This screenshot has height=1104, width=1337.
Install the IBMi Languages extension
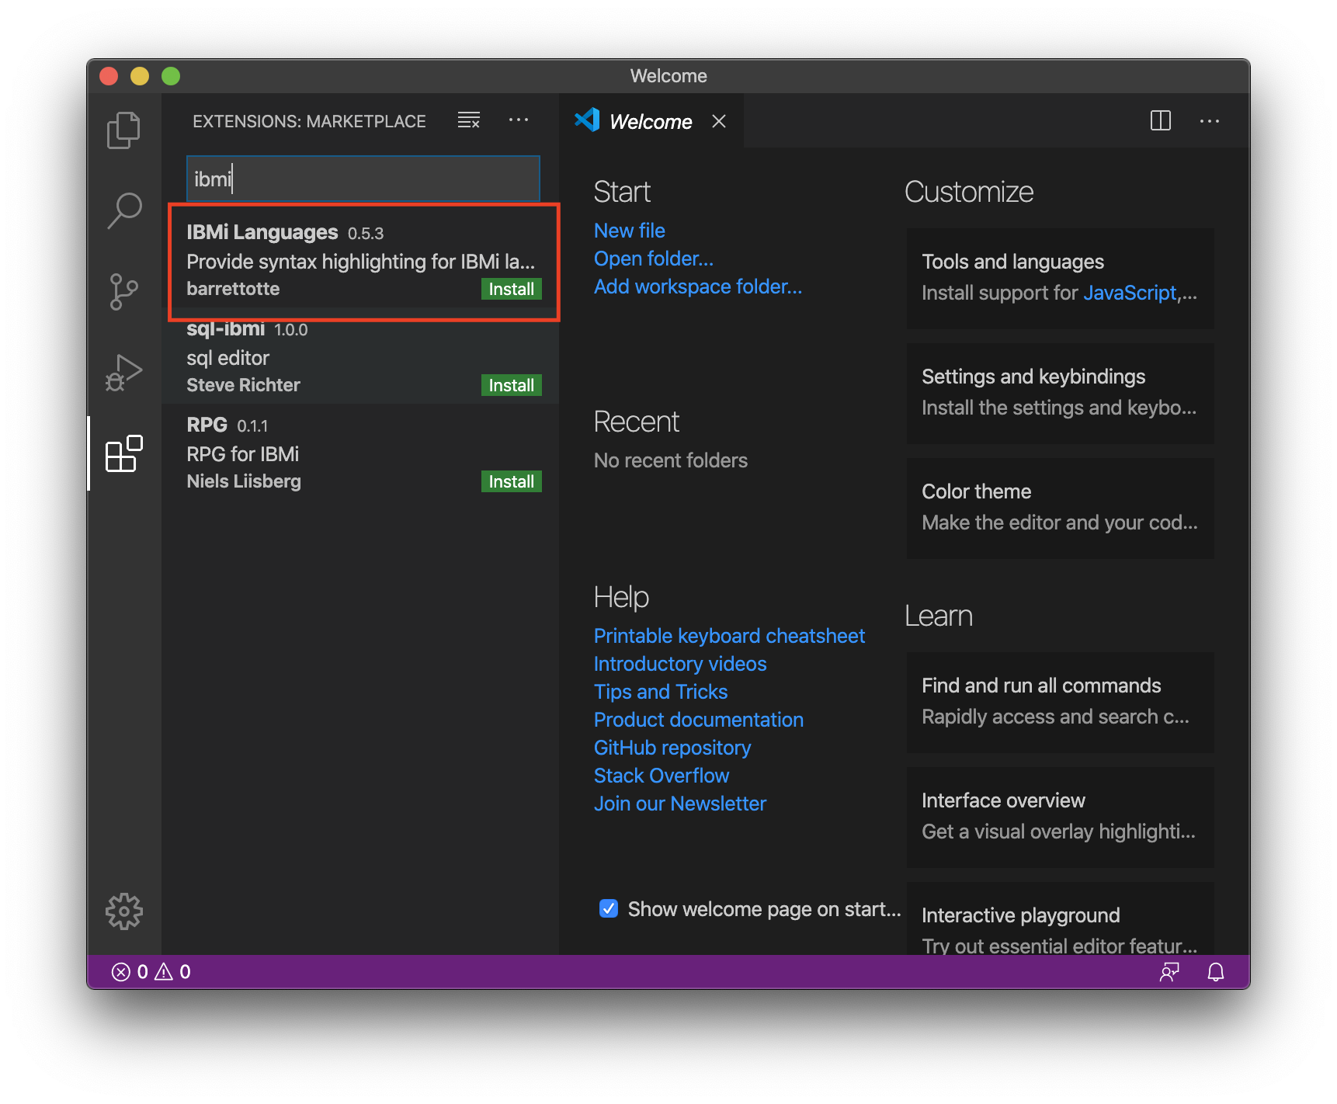coord(511,289)
